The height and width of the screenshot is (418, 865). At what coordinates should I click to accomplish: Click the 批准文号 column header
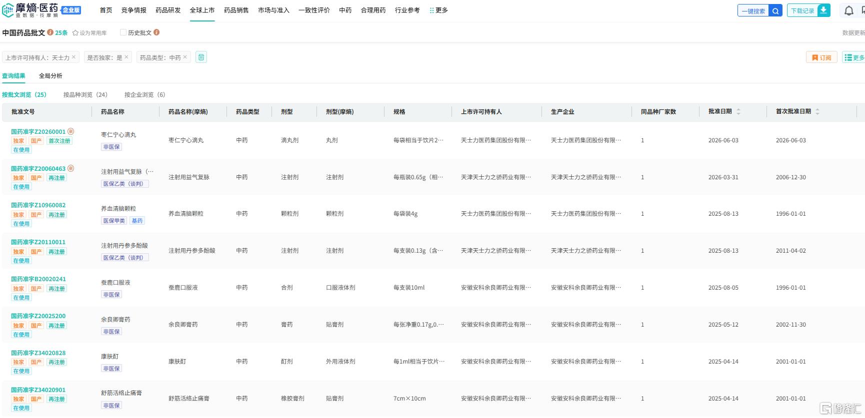click(x=23, y=112)
